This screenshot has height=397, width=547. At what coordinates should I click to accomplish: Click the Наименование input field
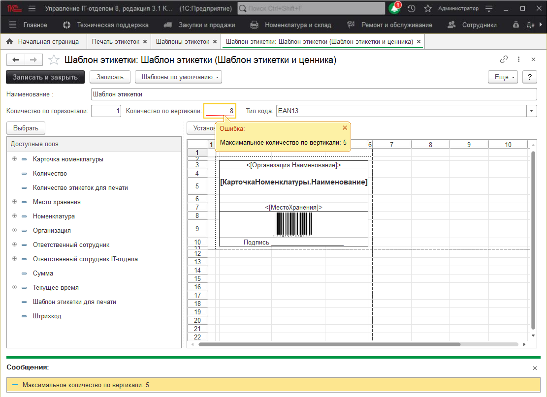pos(313,94)
